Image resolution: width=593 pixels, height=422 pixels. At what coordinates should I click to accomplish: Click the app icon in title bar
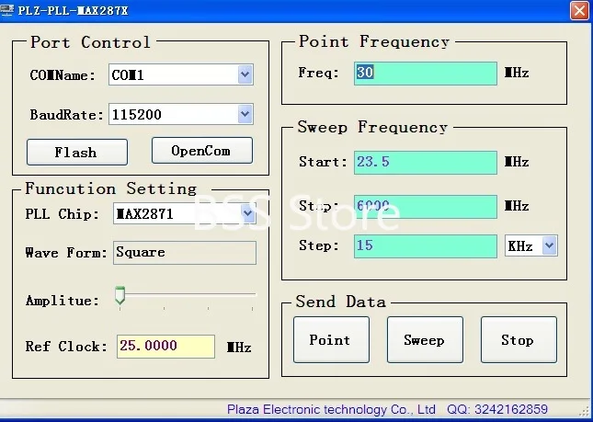[x=6, y=10]
